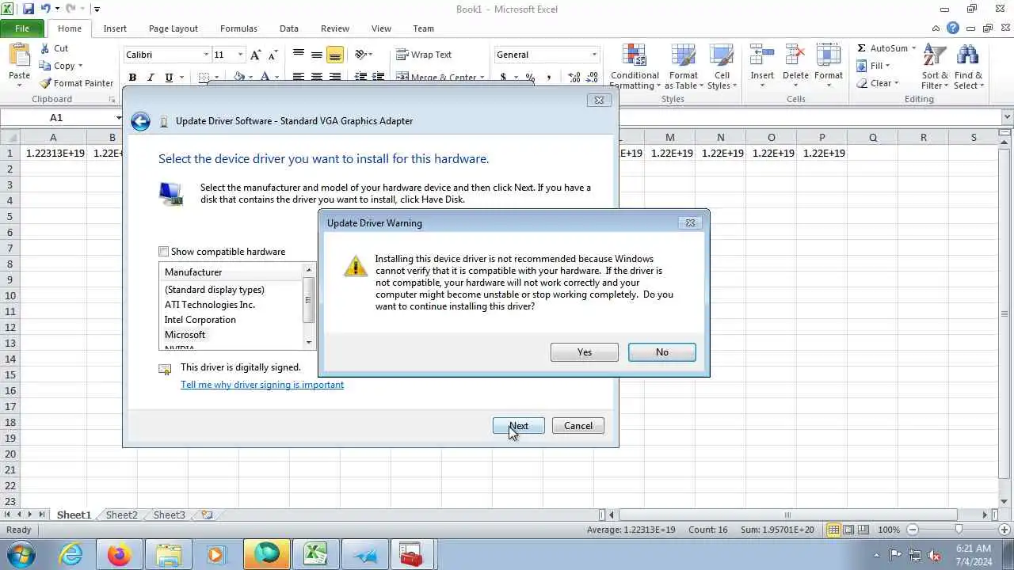This screenshot has height=570, width=1014.
Task: Switch to Sheet3 tab
Action: [169, 515]
